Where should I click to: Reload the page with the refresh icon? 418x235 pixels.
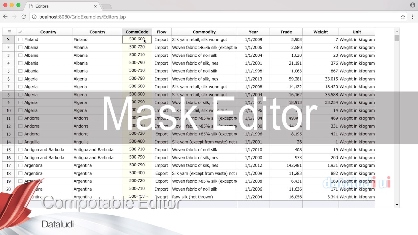(x=24, y=17)
